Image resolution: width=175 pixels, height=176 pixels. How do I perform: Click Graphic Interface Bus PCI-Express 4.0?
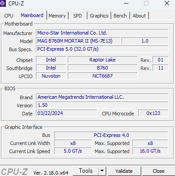[111, 135]
